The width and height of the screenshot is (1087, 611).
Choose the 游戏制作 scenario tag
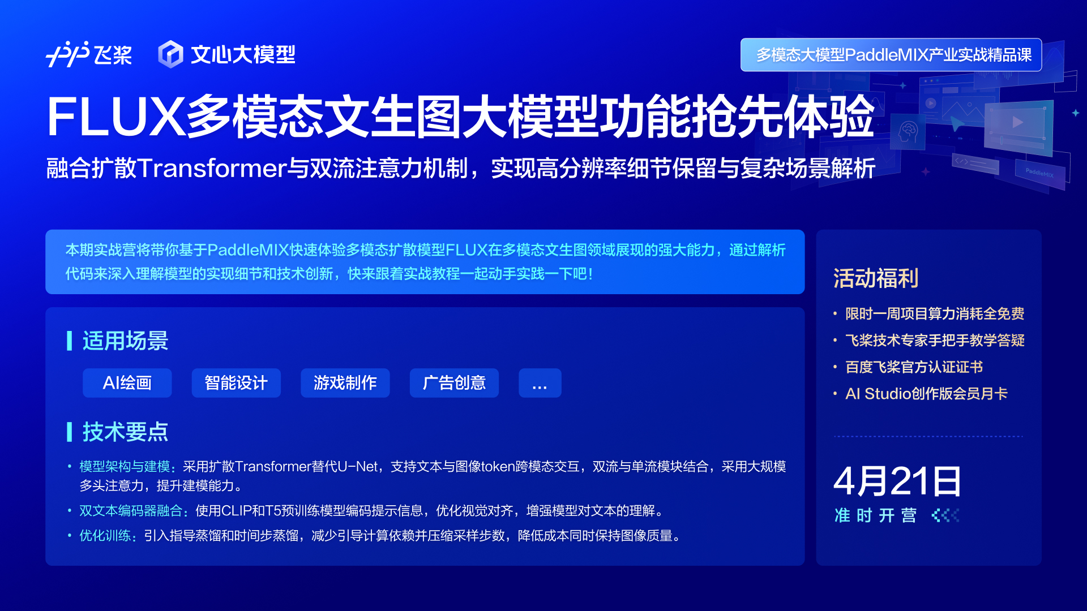[345, 383]
